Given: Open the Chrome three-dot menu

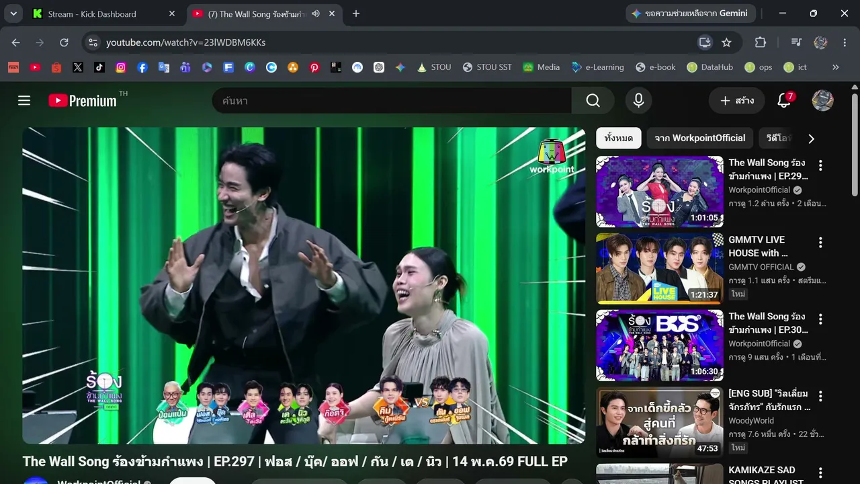Looking at the screenshot, I should click(x=845, y=42).
